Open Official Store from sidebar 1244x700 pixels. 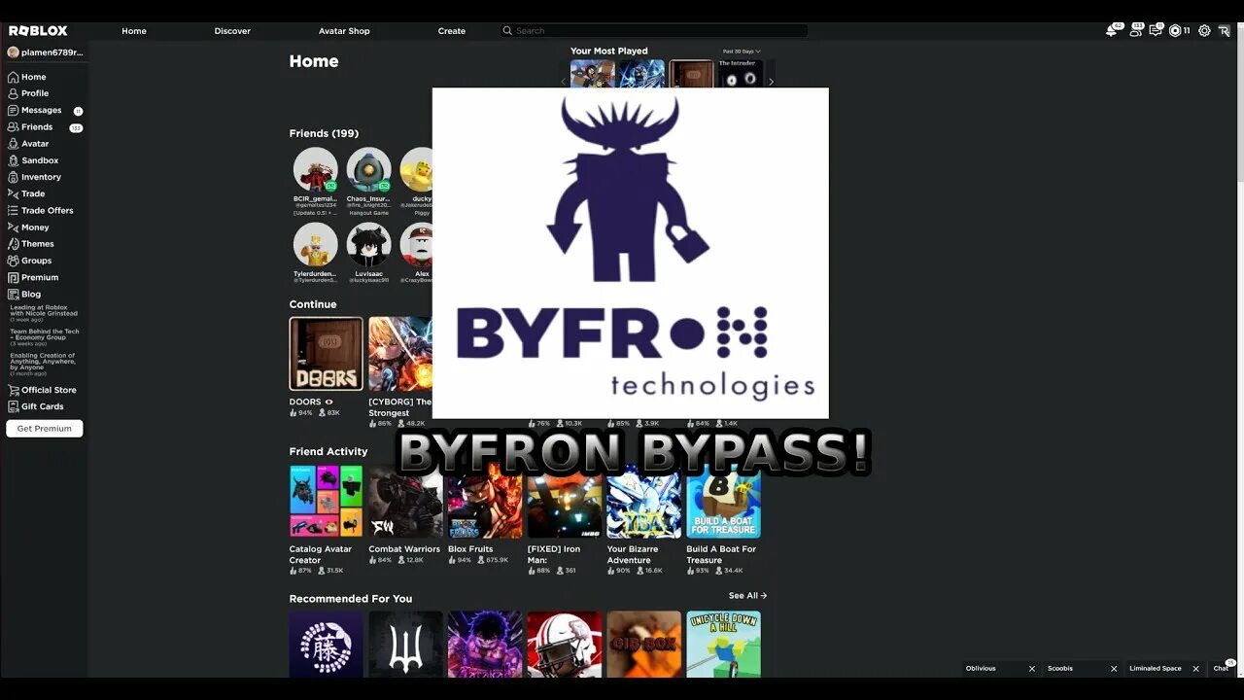(x=44, y=390)
